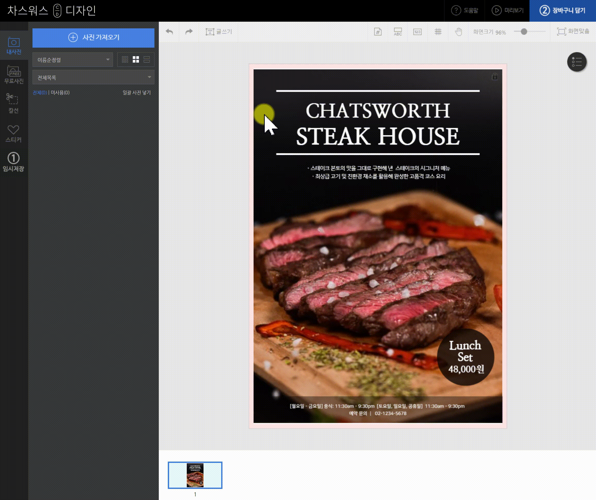Click the redo arrow
Viewport: 596px width, 500px height.
[189, 32]
